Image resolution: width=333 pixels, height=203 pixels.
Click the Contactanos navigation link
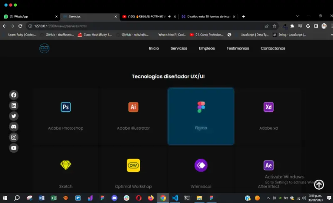coord(273,48)
